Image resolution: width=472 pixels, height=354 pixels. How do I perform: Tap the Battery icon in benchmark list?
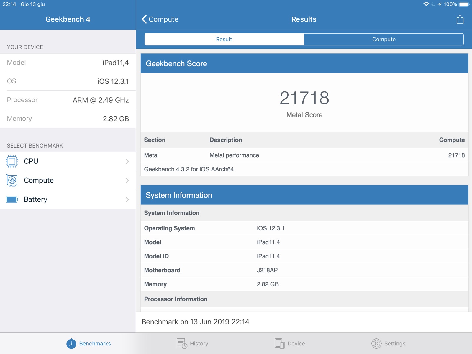pos(12,200)
